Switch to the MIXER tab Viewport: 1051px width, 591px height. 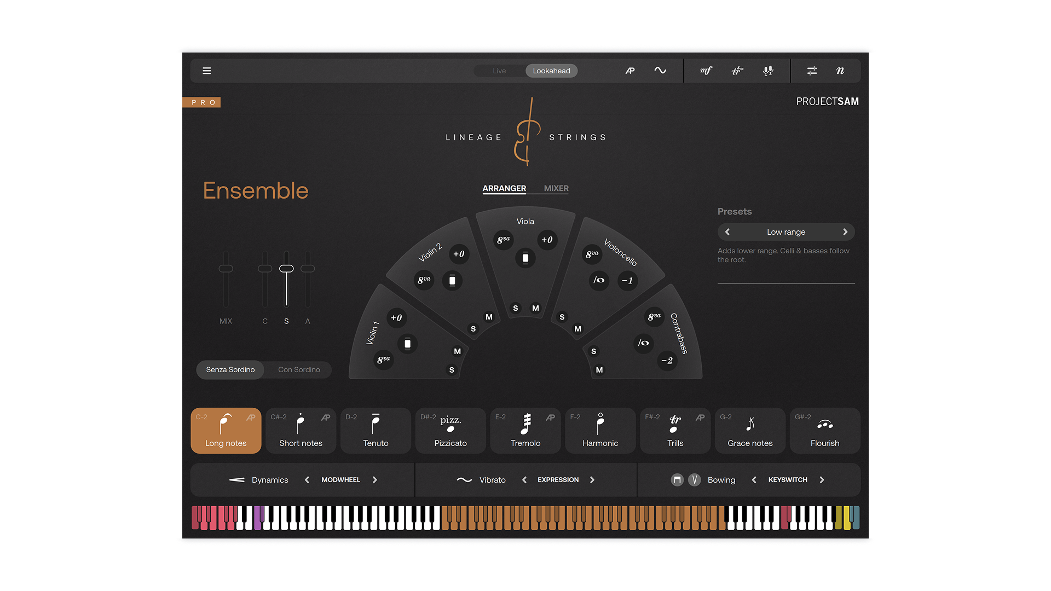pos(556,188)
